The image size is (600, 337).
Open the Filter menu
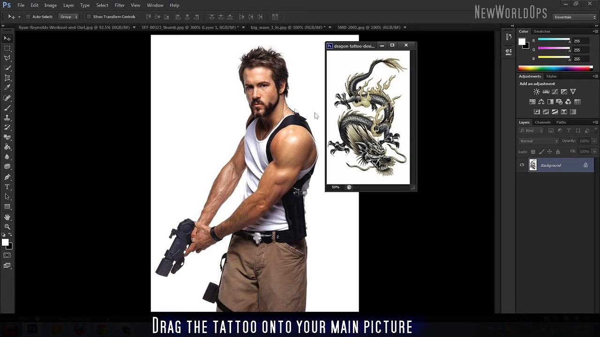[120, 5]
